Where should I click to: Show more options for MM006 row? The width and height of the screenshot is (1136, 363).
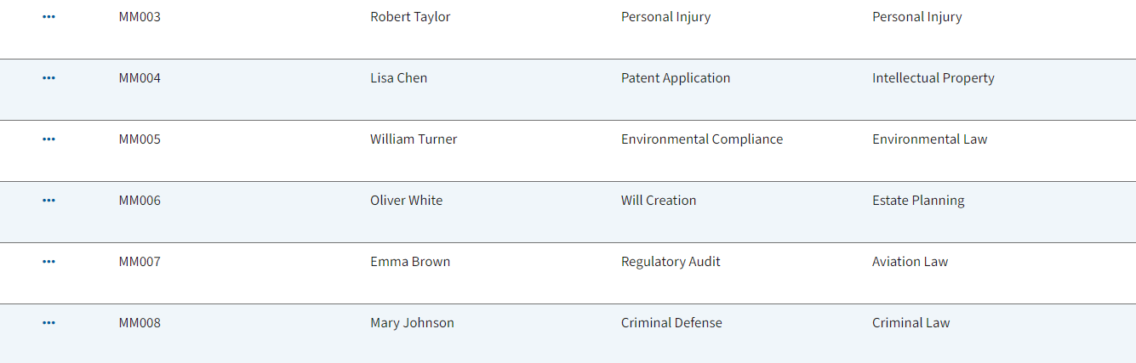pos(49,201)
